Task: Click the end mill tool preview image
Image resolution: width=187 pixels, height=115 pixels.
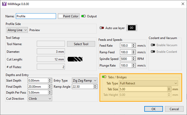Action: [75, 59]
